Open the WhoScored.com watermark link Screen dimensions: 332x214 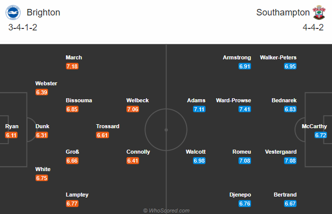click(x=166, y=211)
